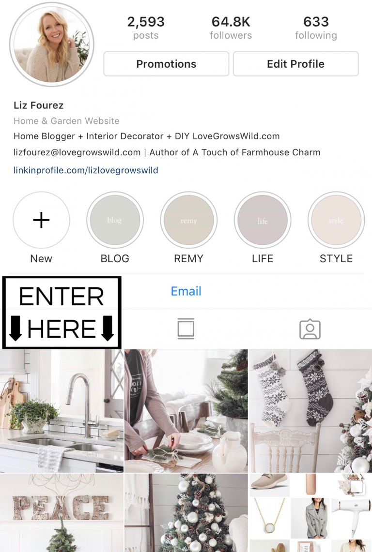Click the Promotions button
372x552 pixels.
pos(166,64)
